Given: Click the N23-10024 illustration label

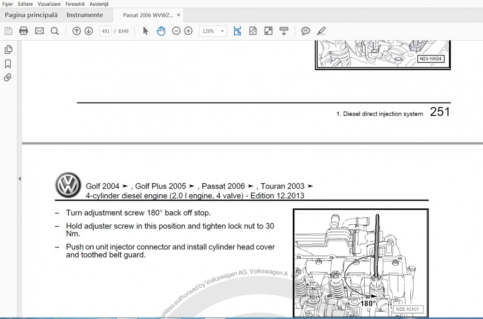Looking at the screenshot, I should point(431,58).
